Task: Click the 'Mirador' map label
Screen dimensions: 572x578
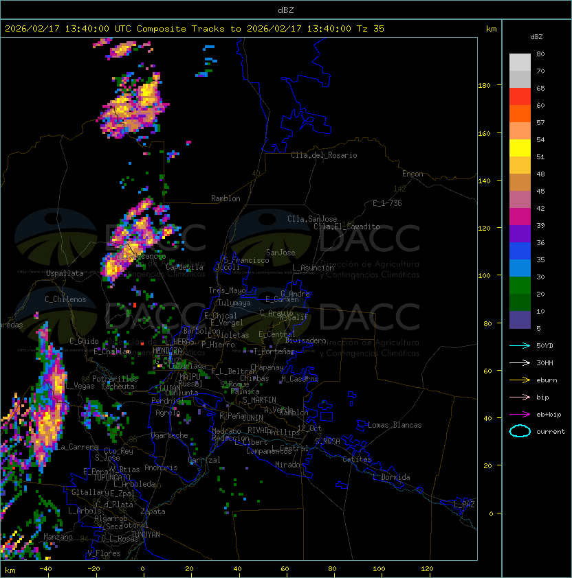Action: pyautogui.click(x=290, y=465)
